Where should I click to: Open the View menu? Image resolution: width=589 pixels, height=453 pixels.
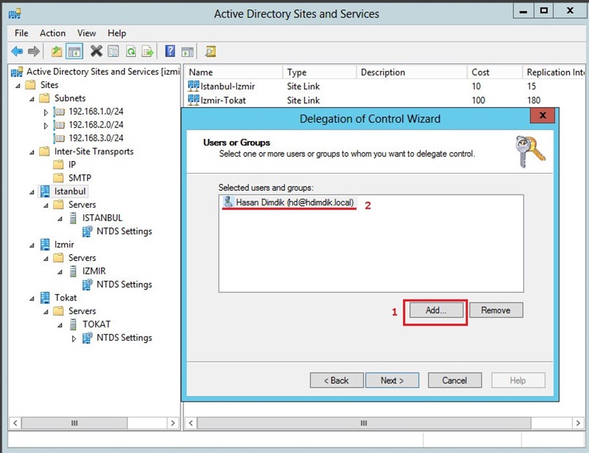tap(87, 33)
